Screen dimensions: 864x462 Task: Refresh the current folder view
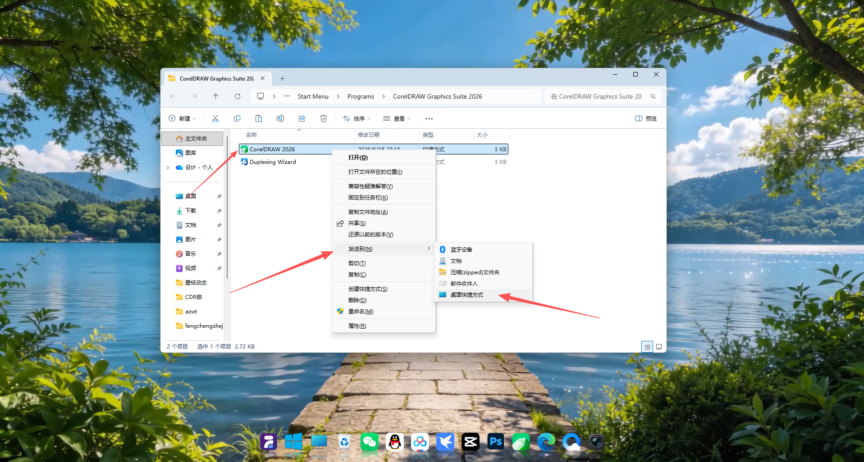(x=238, y=96)
